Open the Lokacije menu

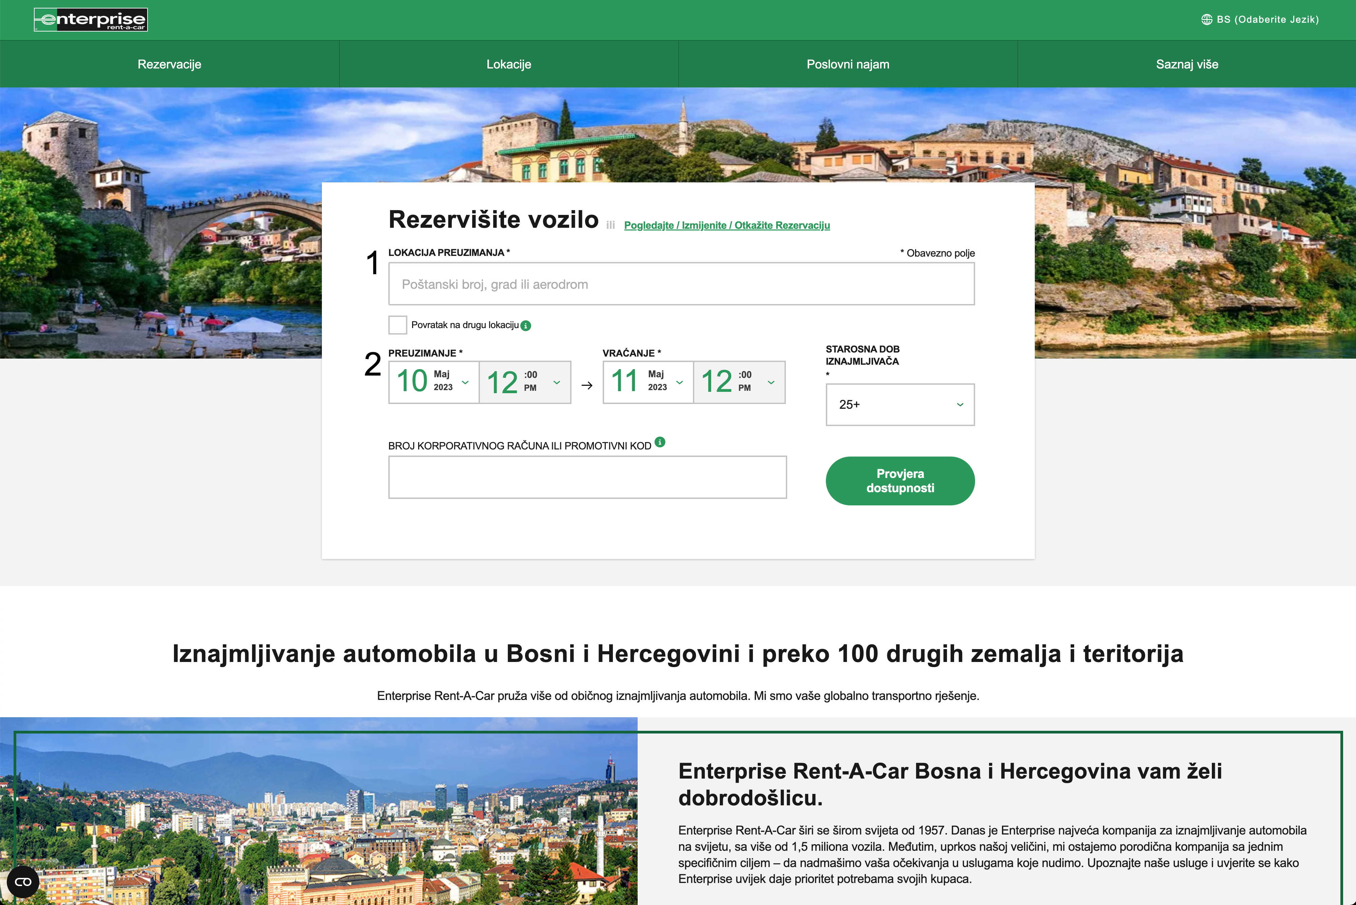click(508, 64)
